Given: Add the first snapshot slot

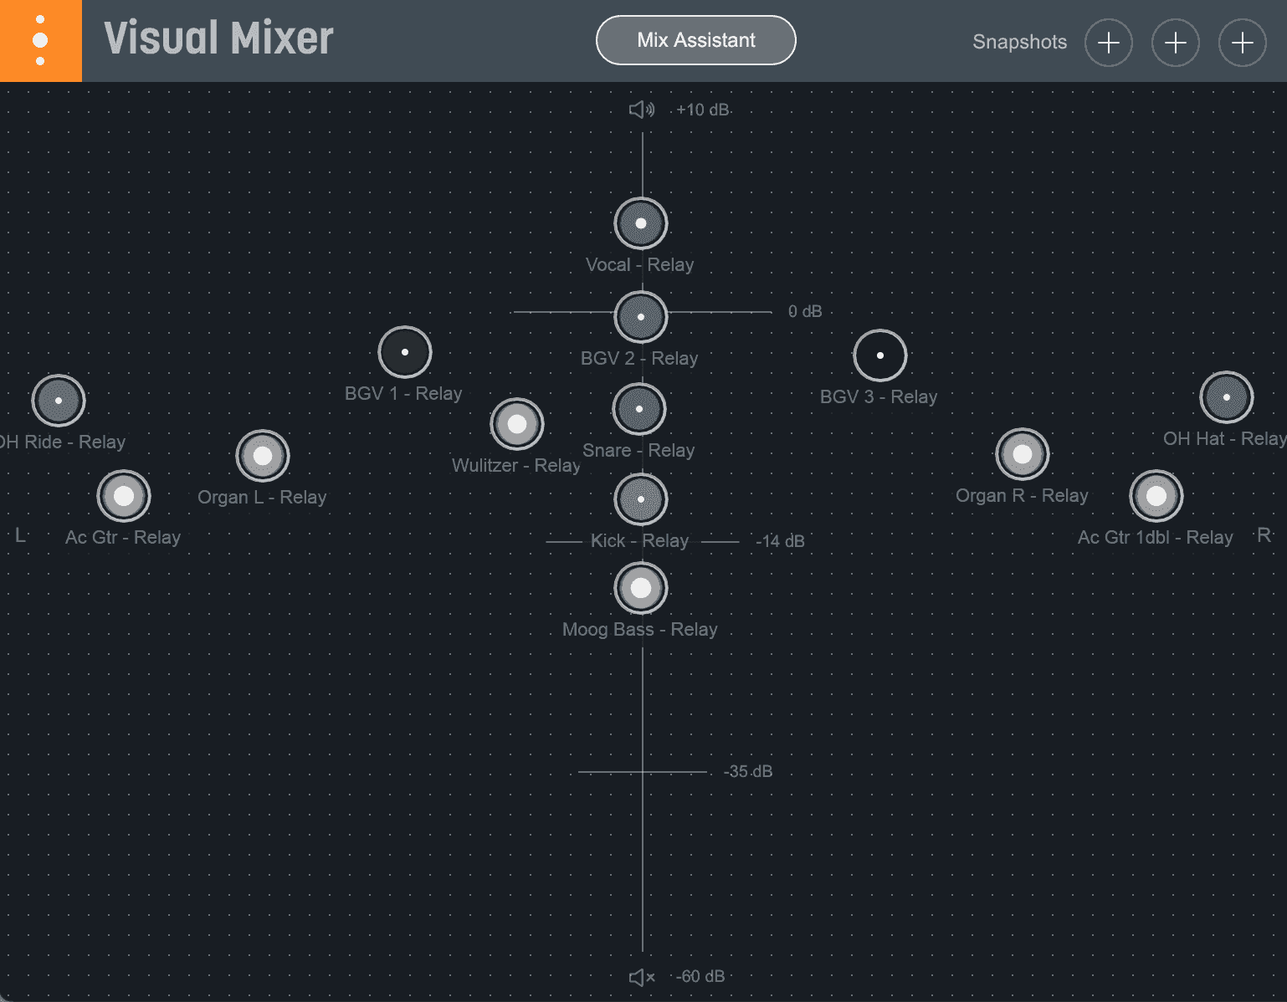Looking at the screenshot, I should pos(1109,43).
